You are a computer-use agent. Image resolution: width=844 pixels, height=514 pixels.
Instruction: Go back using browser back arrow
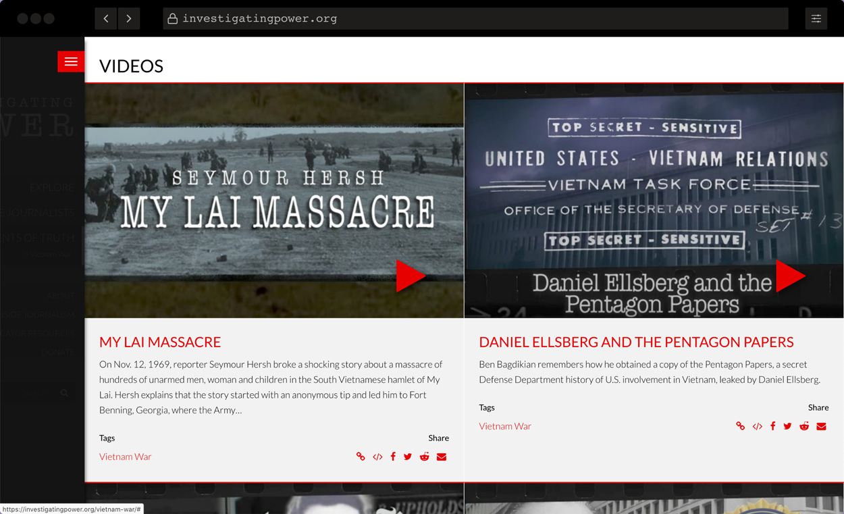point(106,18)
